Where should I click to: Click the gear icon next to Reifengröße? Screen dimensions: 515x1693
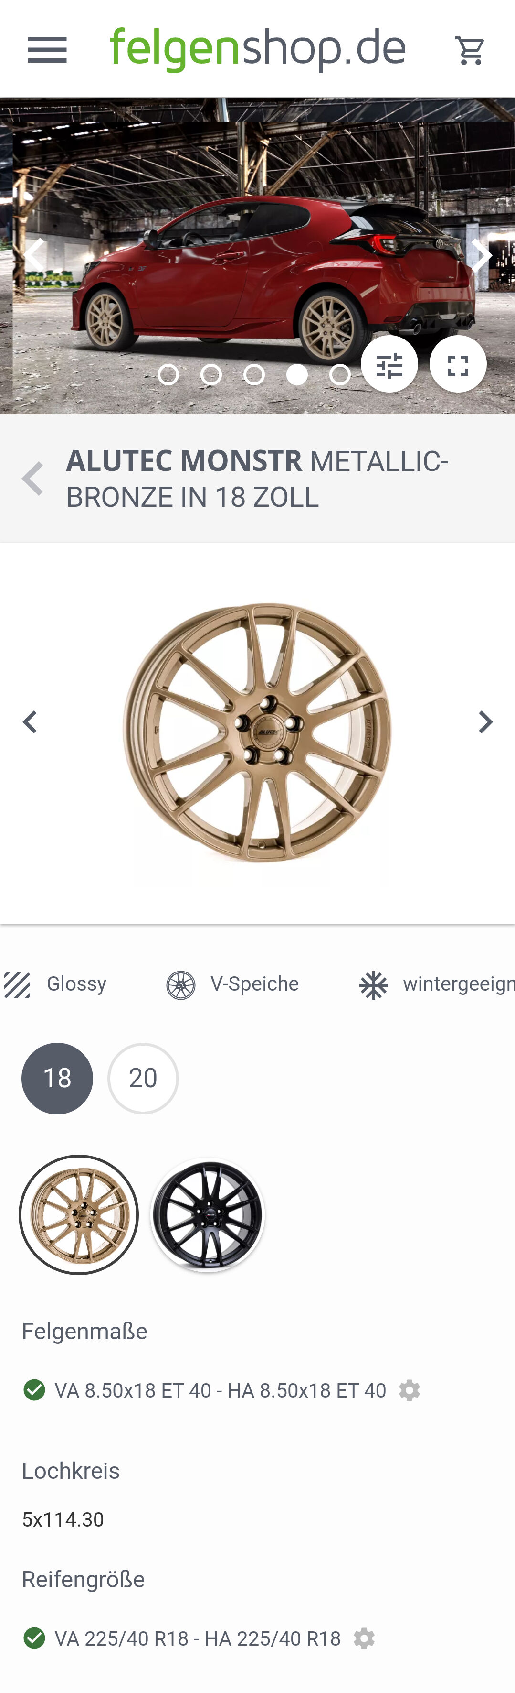click(364, 1638)
